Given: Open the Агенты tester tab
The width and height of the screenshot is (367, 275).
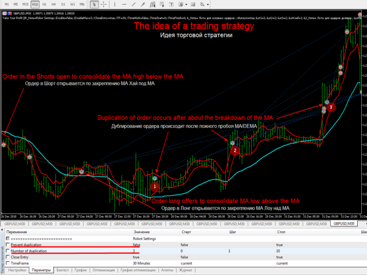Looking at the screenshot, I should 167,270.
